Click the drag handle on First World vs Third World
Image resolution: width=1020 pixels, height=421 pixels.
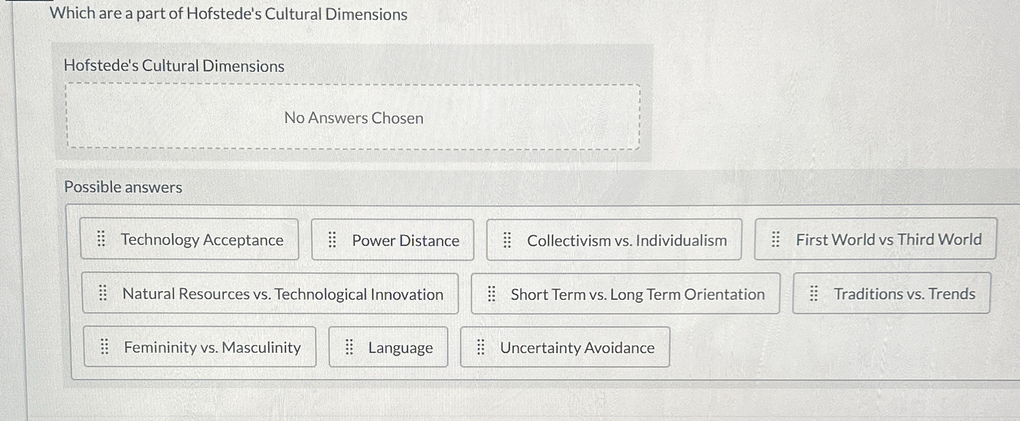tap(776, 239)
